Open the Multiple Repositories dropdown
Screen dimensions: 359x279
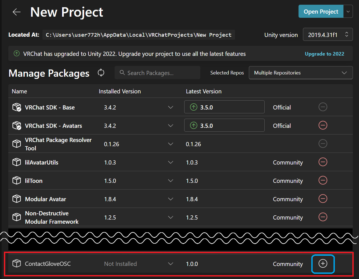point(301,73)
